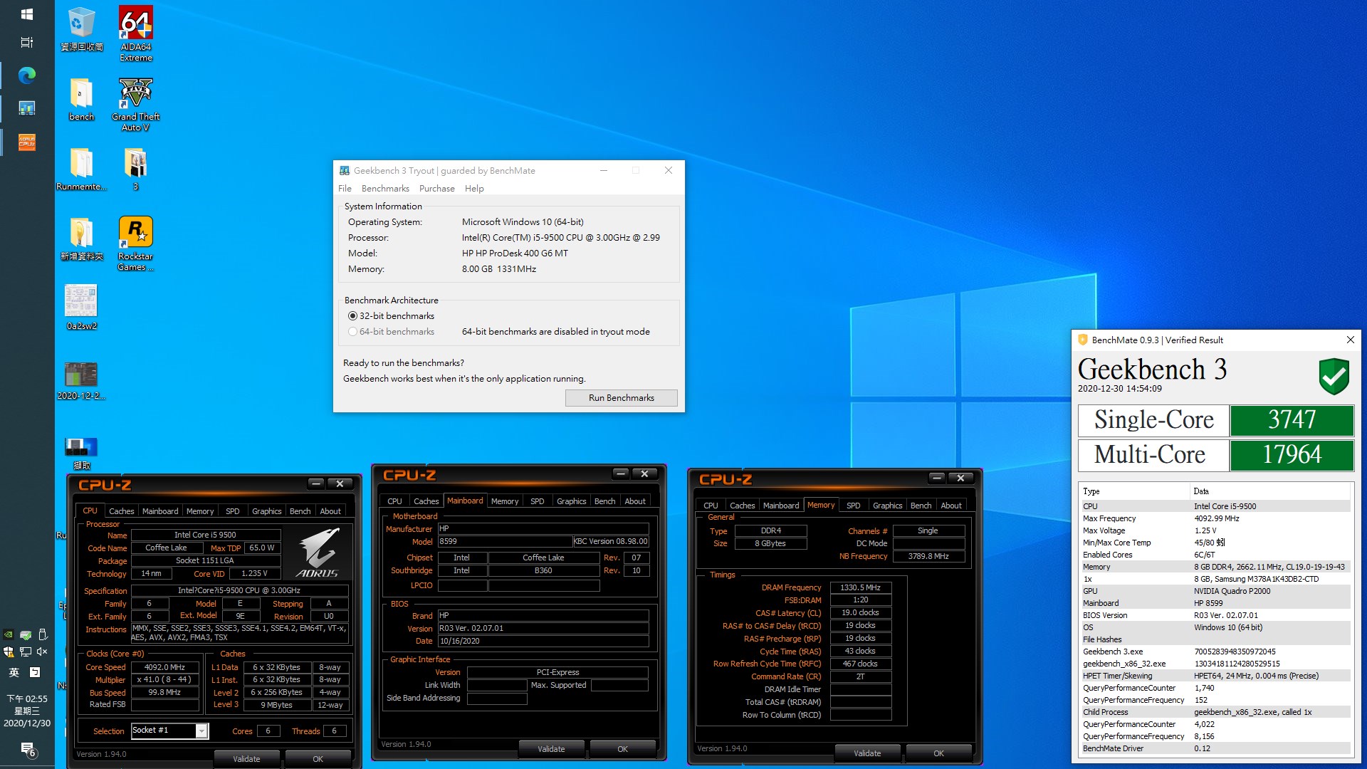Open Help menu in Geekbench
Image resolution: width=1367 pixels, height=769 pixels.
(x=474, y=189)
